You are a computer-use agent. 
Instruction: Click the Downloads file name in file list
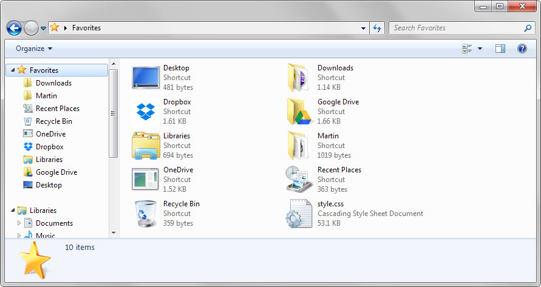335,68
